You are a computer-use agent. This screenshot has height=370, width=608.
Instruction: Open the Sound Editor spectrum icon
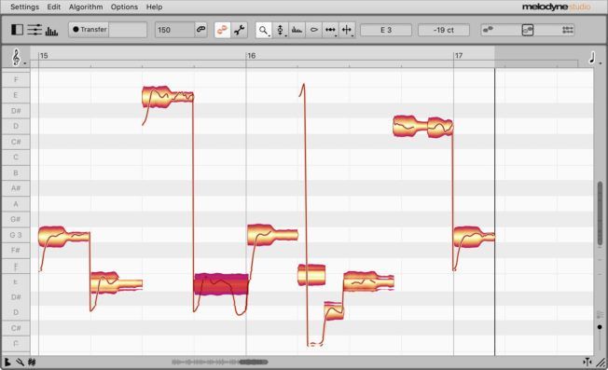[51, 31]
